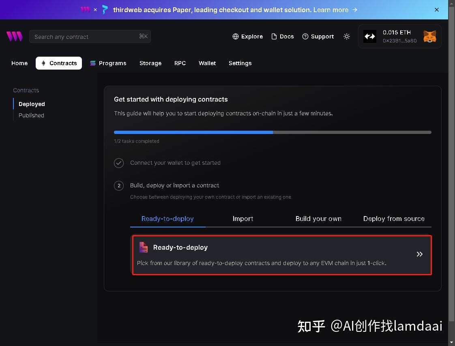Click the Explore globe icon

pyautogui.click(x=236, y=36)
